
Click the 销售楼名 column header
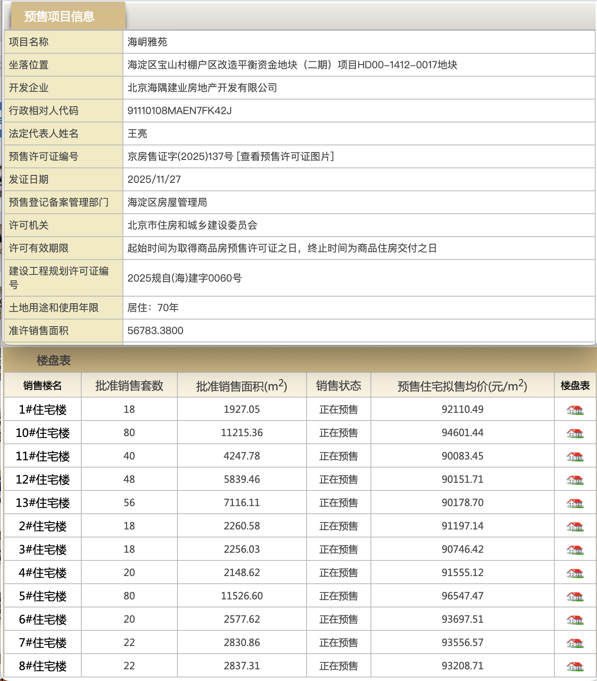(43, 386)
